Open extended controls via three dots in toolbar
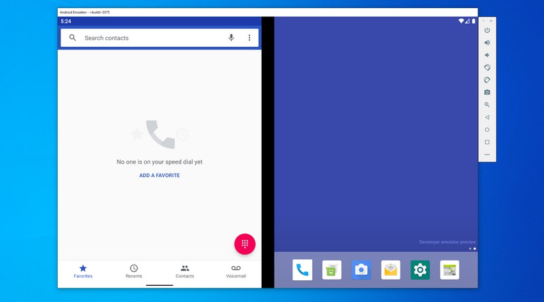The image size is (544, 302). tap(487, 155)
